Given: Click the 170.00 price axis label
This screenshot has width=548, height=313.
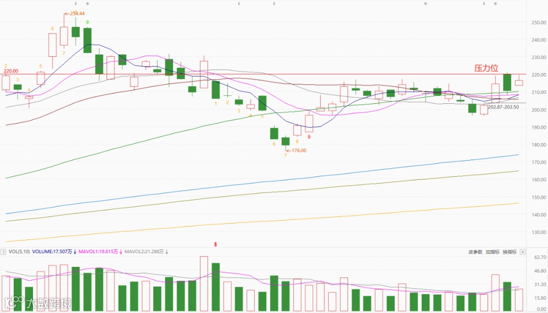Looking at the screenshot, I should 538,162.
